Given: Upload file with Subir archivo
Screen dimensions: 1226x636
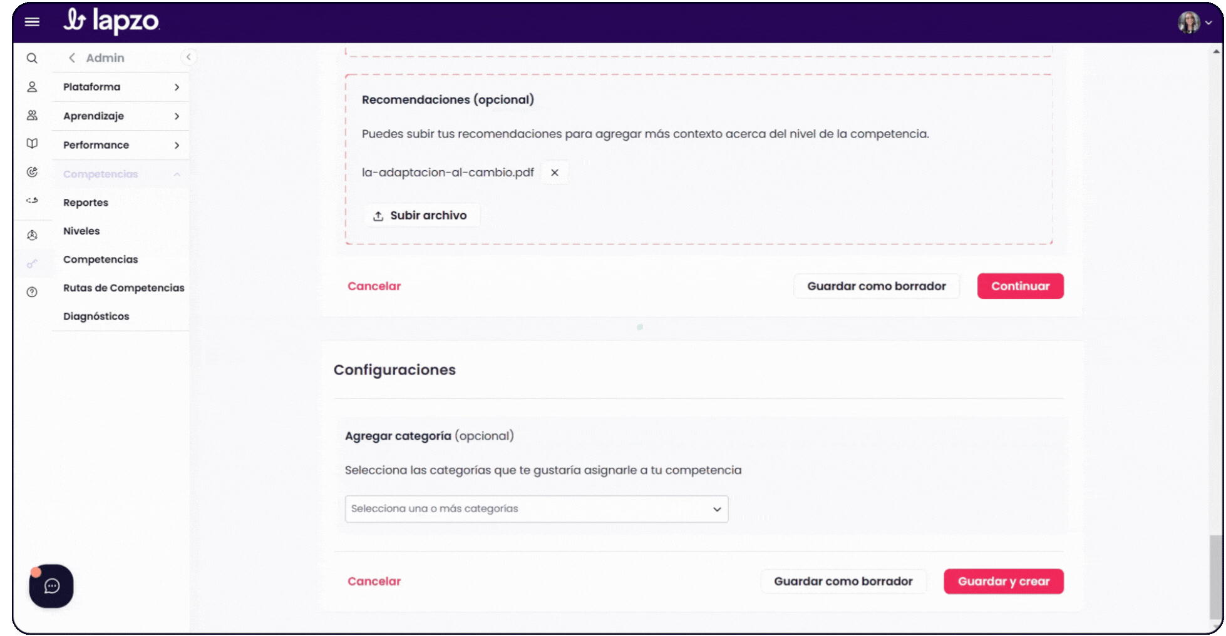Looking at the screenshot, I should coord(422,215).
